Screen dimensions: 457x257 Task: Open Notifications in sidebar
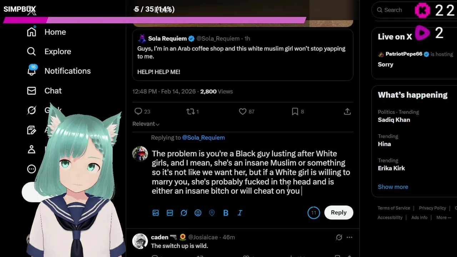point(67,71)
